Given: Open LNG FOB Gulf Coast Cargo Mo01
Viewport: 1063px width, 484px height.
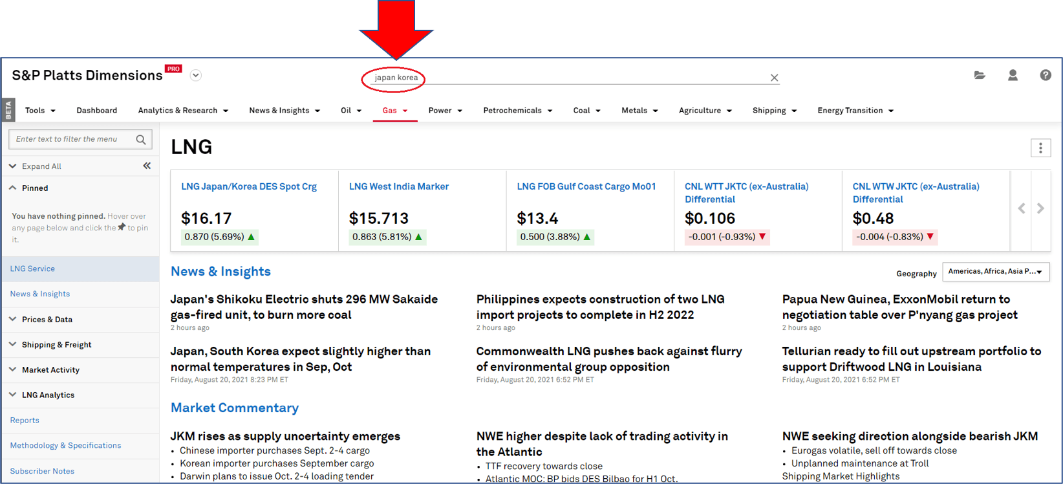Looking at the screenshot, I should click(x=586, y=186).
